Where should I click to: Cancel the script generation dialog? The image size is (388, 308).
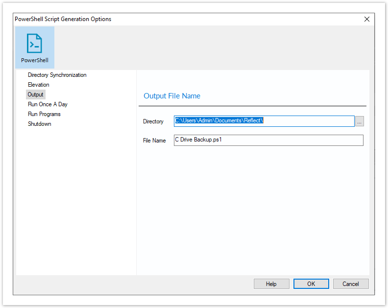coord(351,284)
